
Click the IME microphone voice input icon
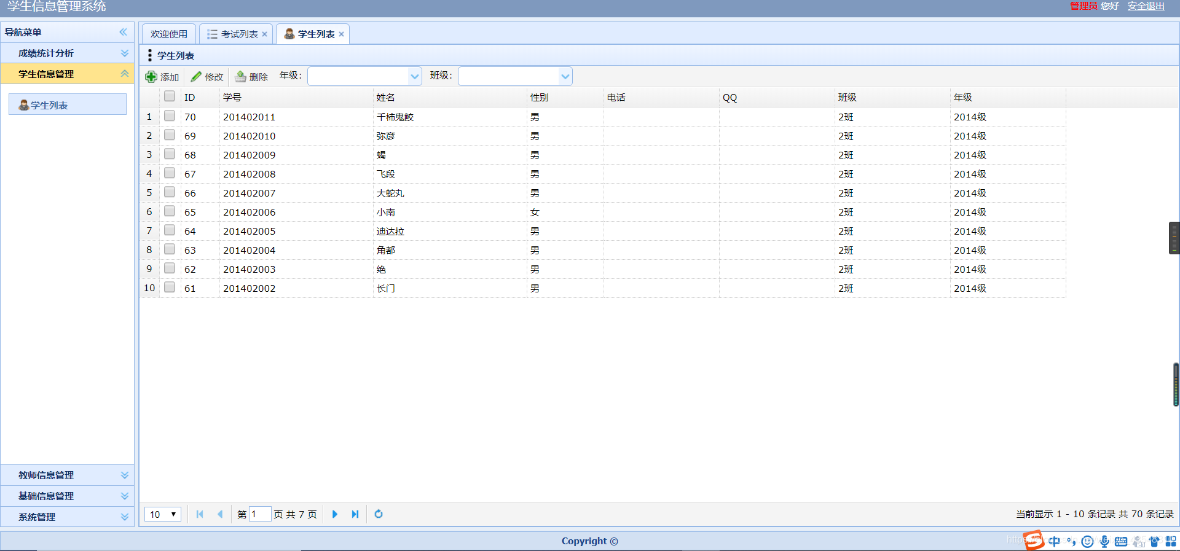1104,541
